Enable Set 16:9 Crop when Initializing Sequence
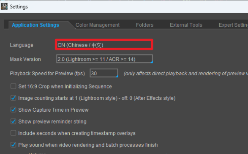 (13, 86)
